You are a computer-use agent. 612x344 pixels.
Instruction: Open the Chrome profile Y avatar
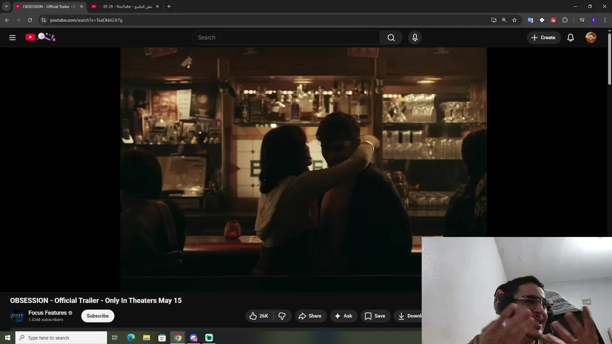(593, 20)
